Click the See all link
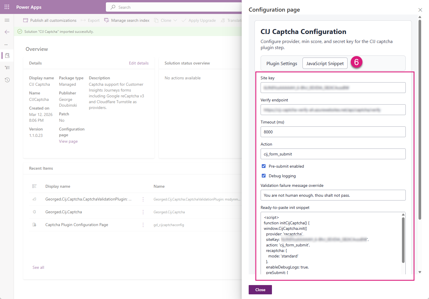Viewport: 429px width, 299px height. click(38, 267)
